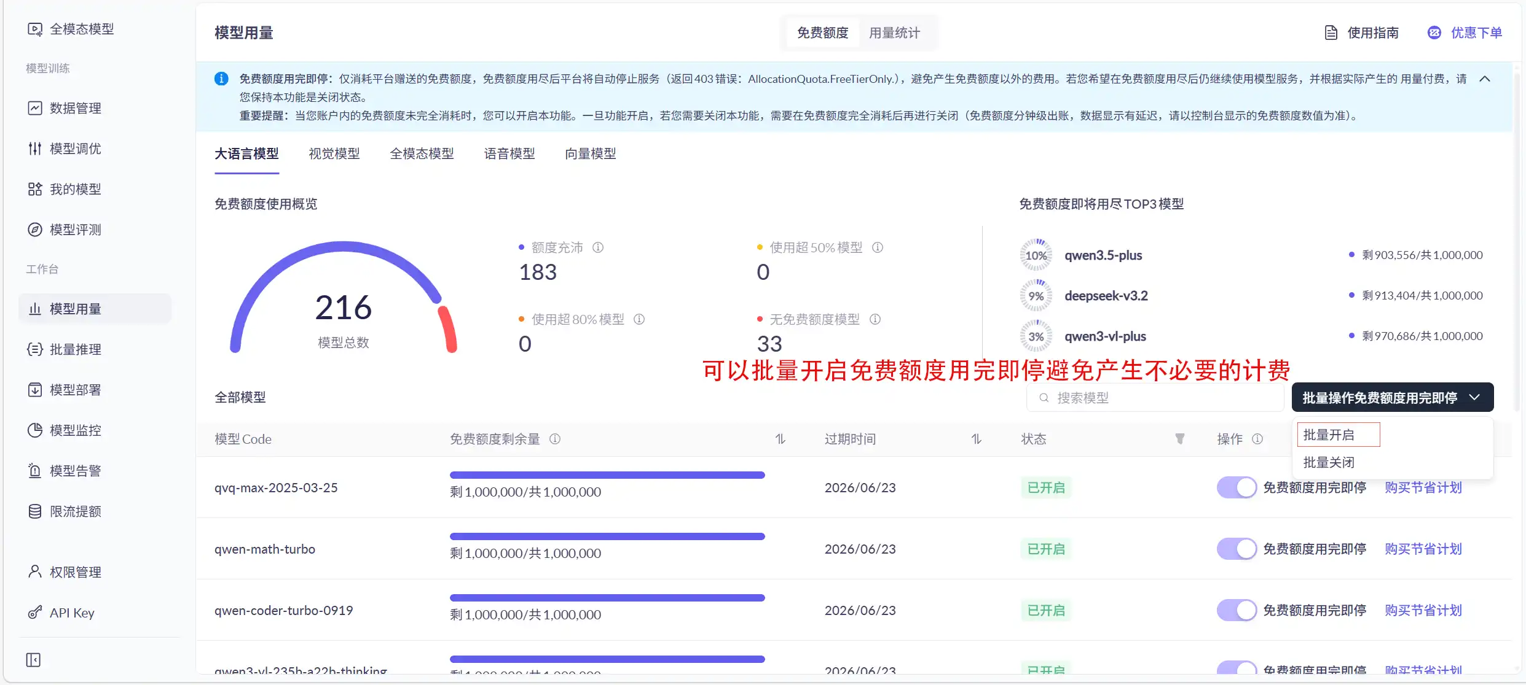The width and height of the screenshot is (1526, 685).
Task: Click the 模型告警 alarm icon
Action: (35, 471)
